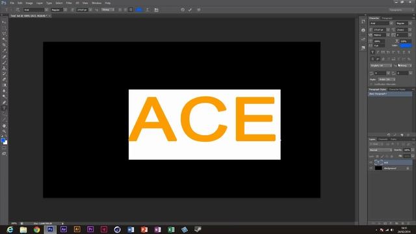Image resolution: width=416 pixels, height=234 pixels.
Task: Open Character panel font style dropdown
Action: (x=410, y=23)
